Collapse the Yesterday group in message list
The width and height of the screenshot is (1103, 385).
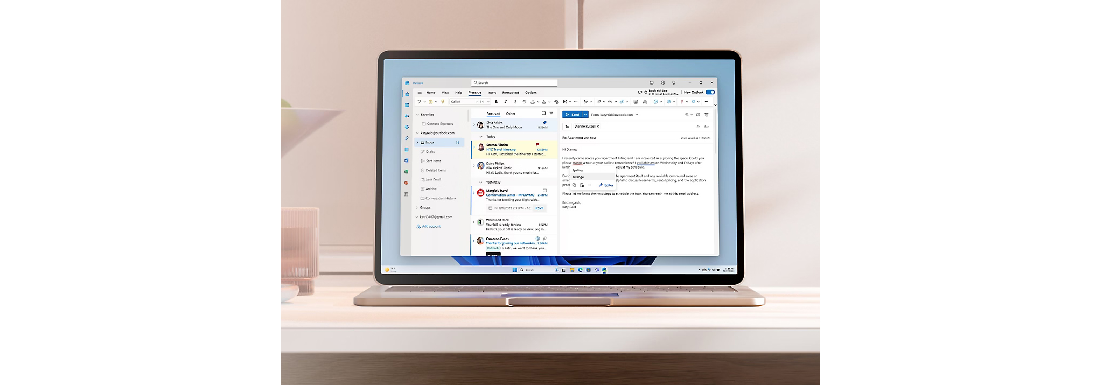pyautogui.click(x=481, y=183)
